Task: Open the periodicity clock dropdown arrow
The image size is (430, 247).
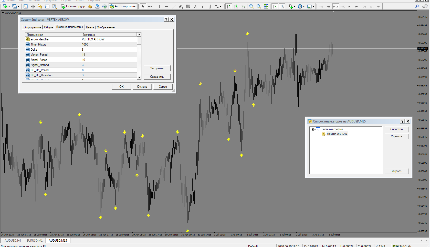Action: (x=304, y=7)
